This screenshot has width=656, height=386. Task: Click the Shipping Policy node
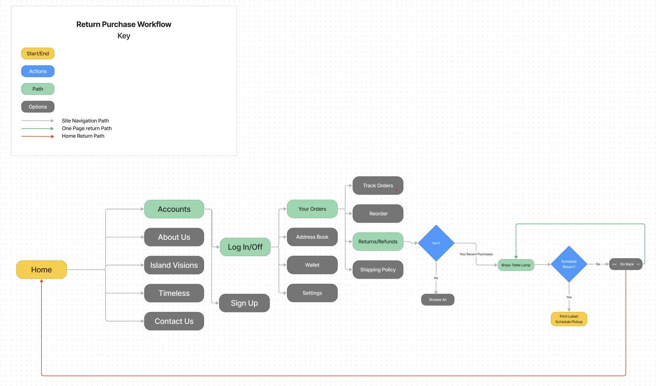pos(378,269)
